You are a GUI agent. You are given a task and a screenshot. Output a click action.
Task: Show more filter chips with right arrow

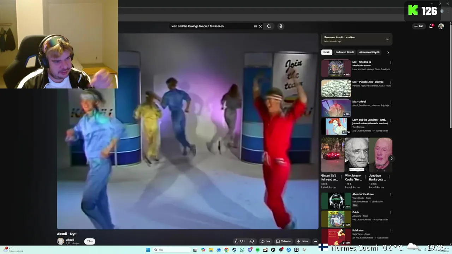coord(388,53)
